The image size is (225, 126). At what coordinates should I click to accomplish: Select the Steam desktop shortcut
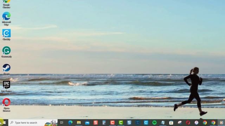pos(6,69)
